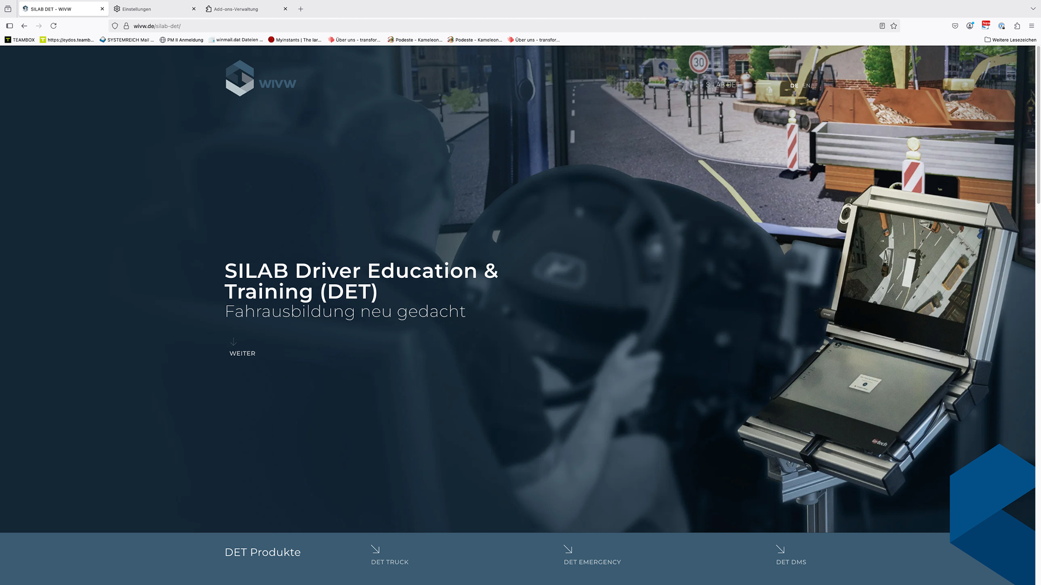
Task: Click the SILAB Driver Education & Training headline
Action: (x=361, y=281)
